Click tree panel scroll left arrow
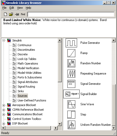This screenshot has width=117, height=136. (3, 128)
